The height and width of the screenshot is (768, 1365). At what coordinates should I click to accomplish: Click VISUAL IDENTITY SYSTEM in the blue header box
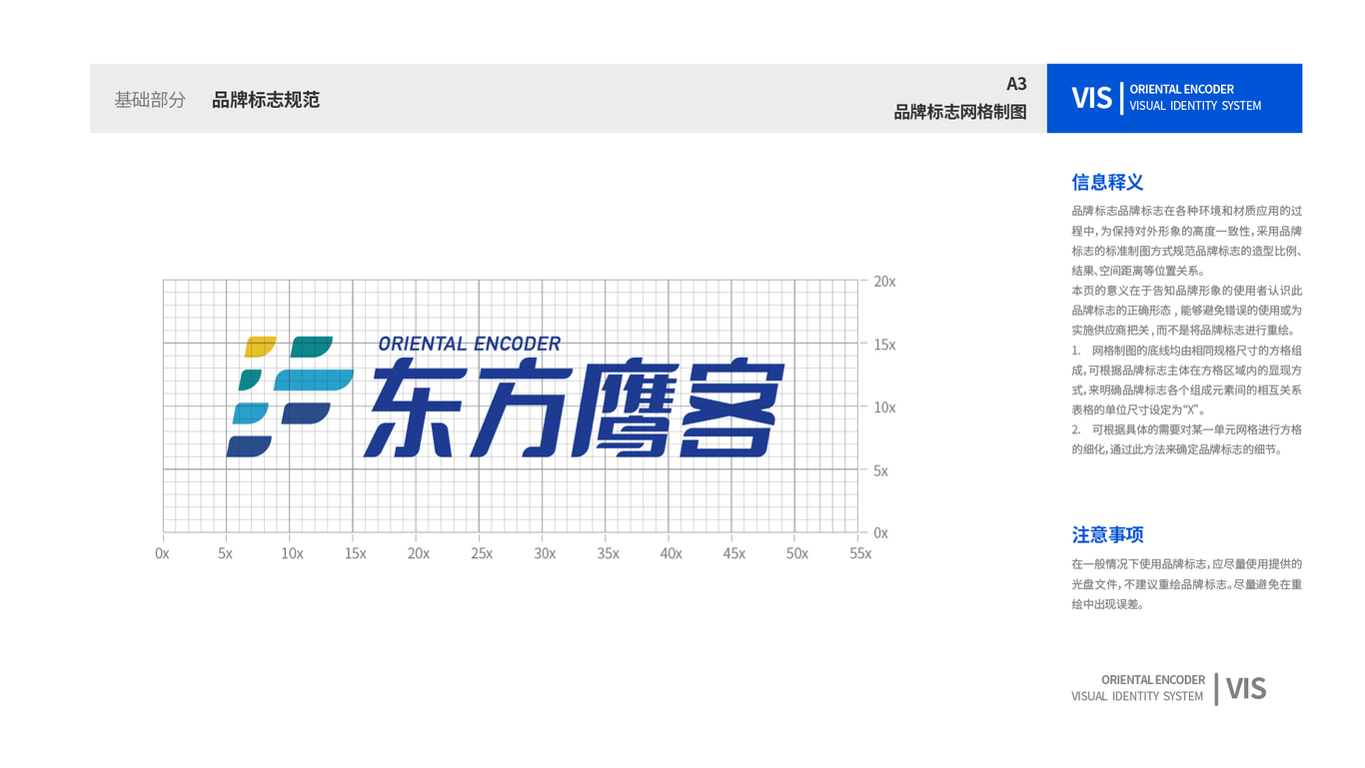1195,106
